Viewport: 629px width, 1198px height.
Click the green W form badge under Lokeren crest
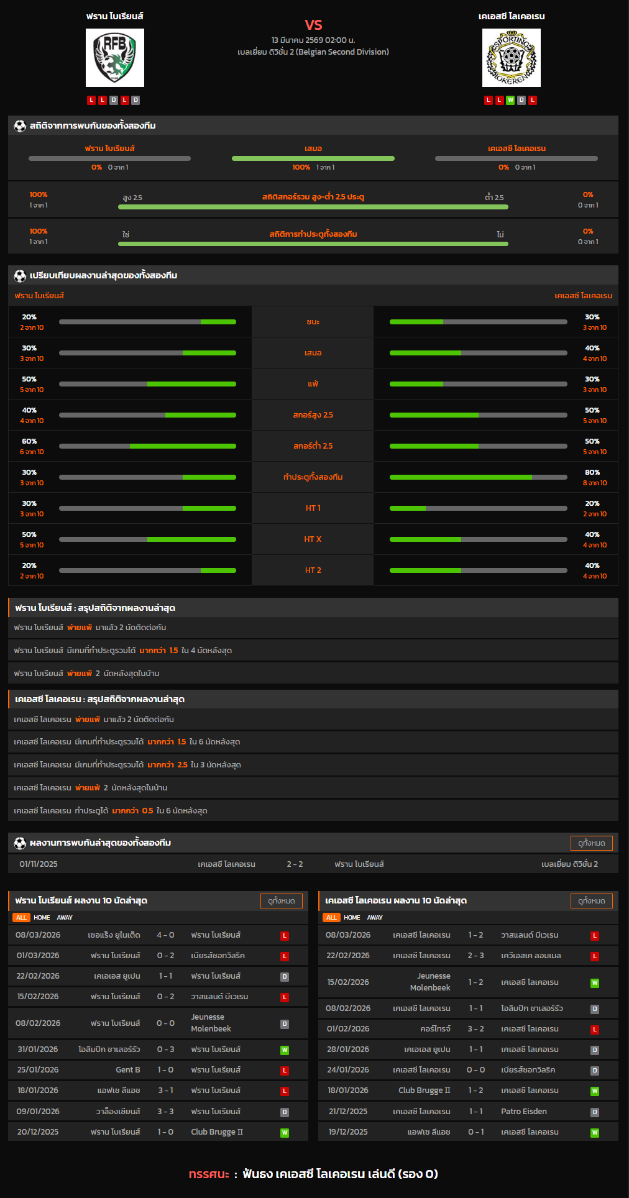[510, 100]
